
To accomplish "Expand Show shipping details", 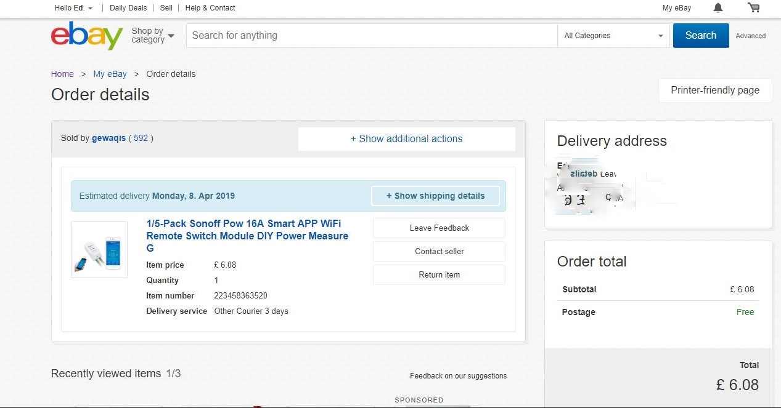I will [x=435, y=196].
